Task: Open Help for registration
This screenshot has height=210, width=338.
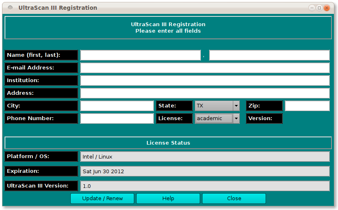Action: tap(168, 199)
